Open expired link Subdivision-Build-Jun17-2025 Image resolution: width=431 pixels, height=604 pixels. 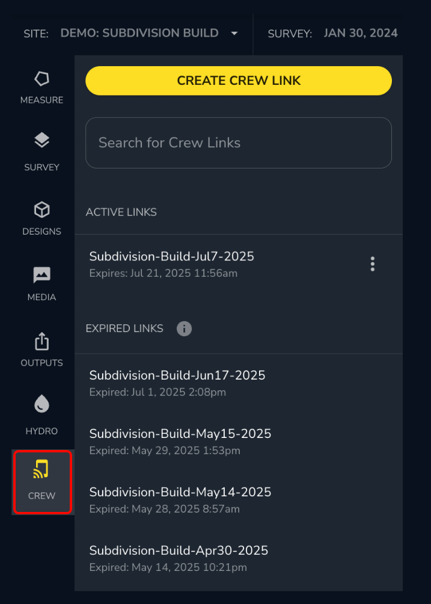[177, 375]
